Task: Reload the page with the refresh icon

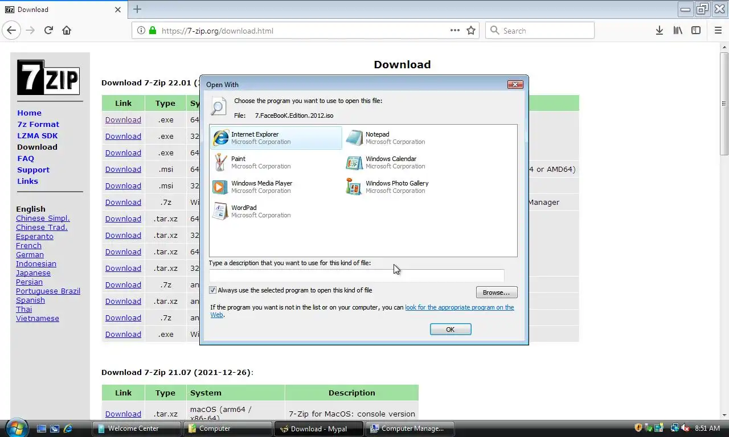Action: (x=48, y=30)
